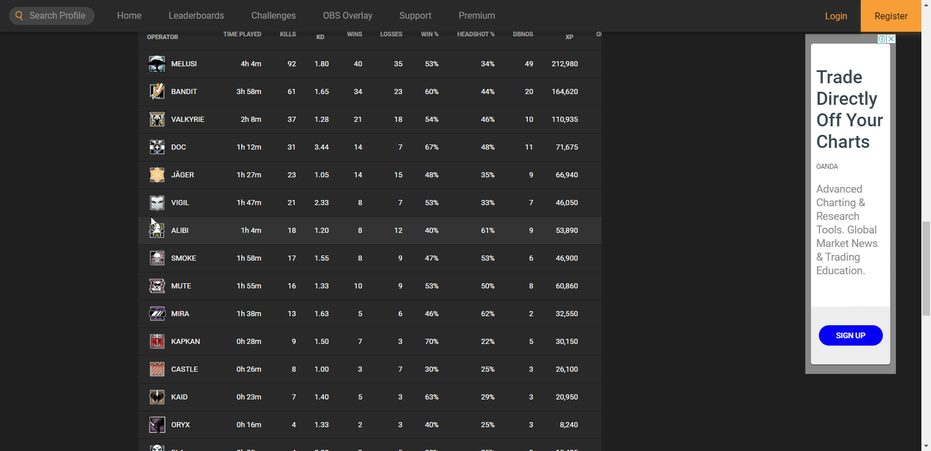The image size is (931, 451).
Task: Close the OANDA advertisement
Action: click(891, 39)
